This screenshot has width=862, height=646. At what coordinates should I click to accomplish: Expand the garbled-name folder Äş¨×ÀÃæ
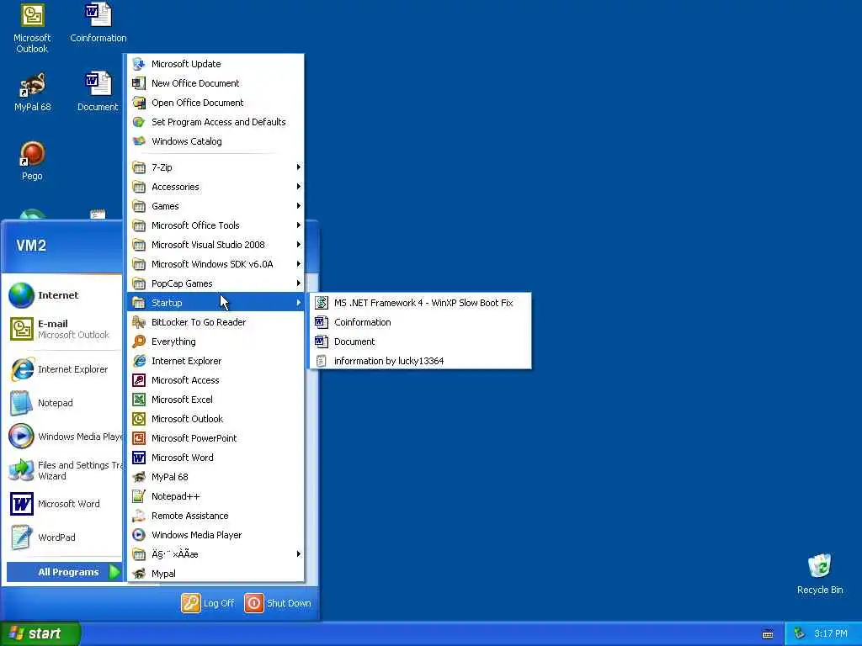click(215, 553)
